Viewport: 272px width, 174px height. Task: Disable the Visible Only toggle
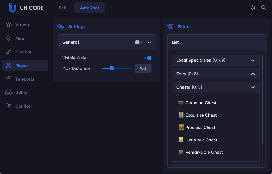tap(148, 58)
